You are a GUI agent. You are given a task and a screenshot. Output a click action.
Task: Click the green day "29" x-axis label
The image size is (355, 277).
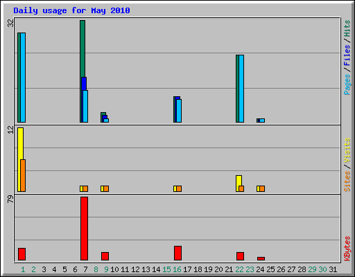click(x=312, y=269)
